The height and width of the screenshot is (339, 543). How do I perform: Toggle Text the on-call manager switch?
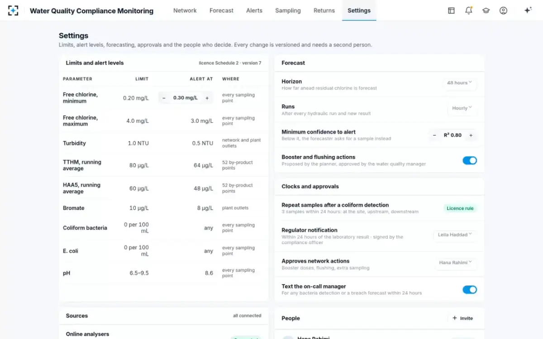[470, 290]
